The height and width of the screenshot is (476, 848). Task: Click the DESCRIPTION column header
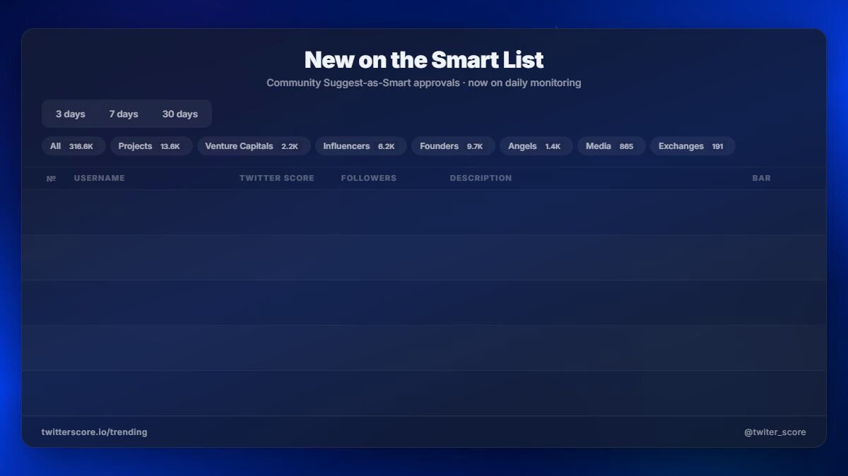tap(481, 178)
